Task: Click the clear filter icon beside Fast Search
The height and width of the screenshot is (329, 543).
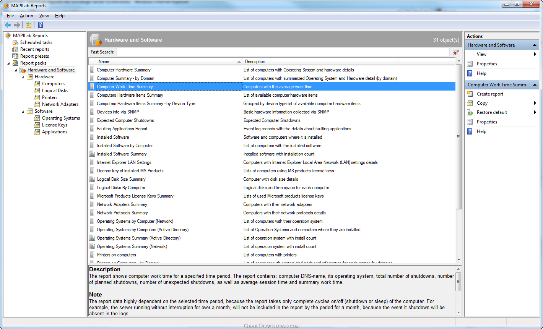Action: click(x=456, y=52)
